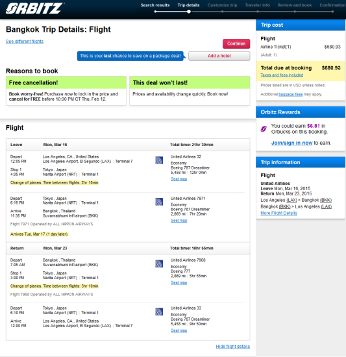Image resolution: width=346 pixels, height=357 pixels.
Task: Open the baggage fees link
Action: 291,94
